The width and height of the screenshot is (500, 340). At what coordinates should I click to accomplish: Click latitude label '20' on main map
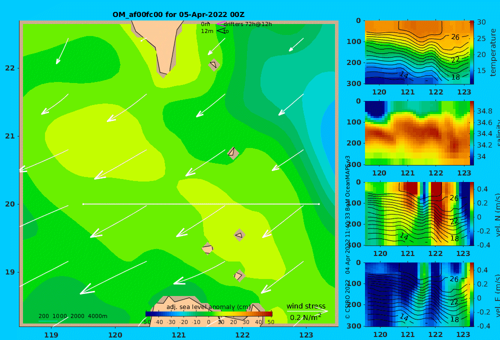[10, 204]
